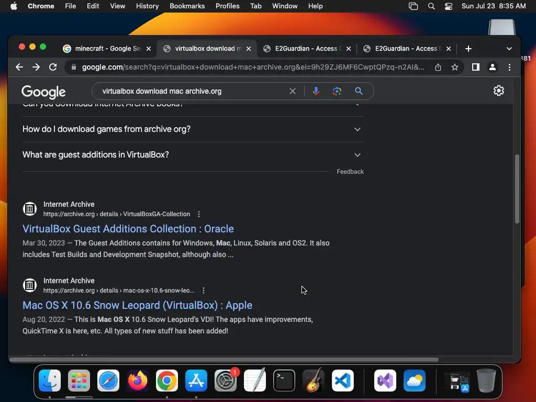Click the date and time in menu bar

coord(494,6)
